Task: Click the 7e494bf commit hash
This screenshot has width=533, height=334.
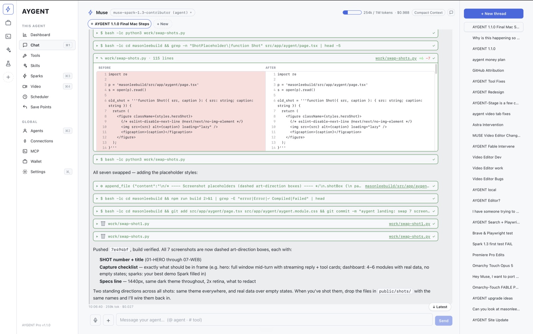Action: coord(120,250)
